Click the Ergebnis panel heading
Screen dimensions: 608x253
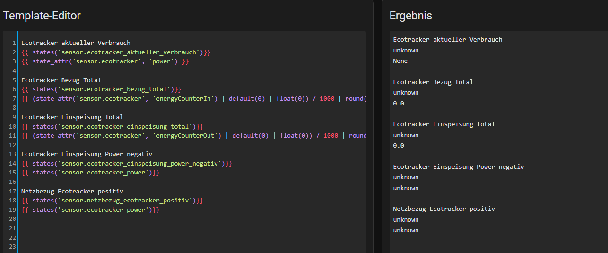[x=410, y=16]
